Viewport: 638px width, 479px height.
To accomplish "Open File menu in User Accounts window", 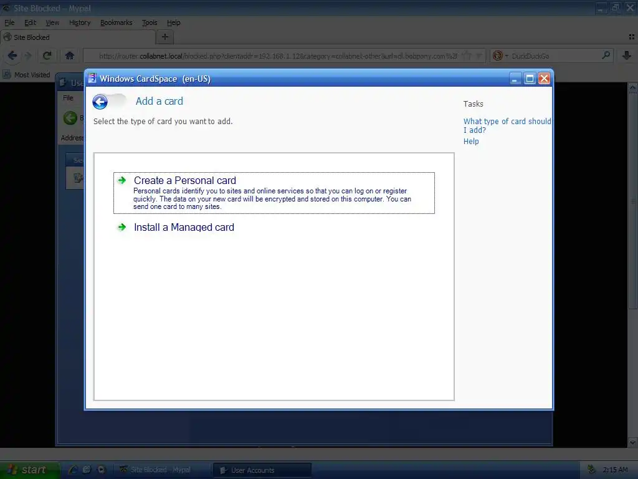I will point(68,98).
